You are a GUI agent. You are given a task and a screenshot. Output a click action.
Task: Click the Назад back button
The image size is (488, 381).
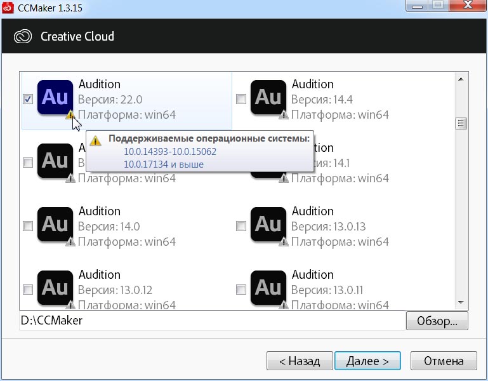tap(300, 361)
